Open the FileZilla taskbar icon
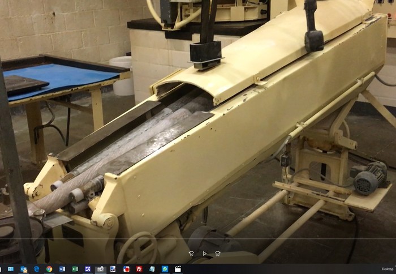The height and width of the screenshot is (274, 396). [x=139, y=269]
